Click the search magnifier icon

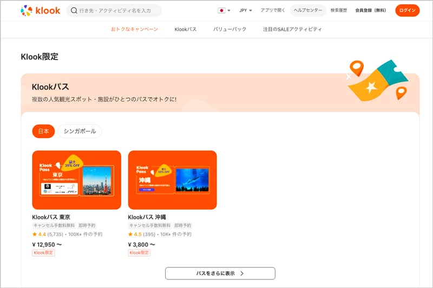point(74,10)
